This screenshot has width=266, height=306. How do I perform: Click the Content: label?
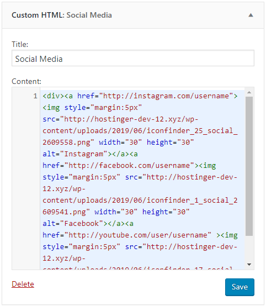pos(26,81)
